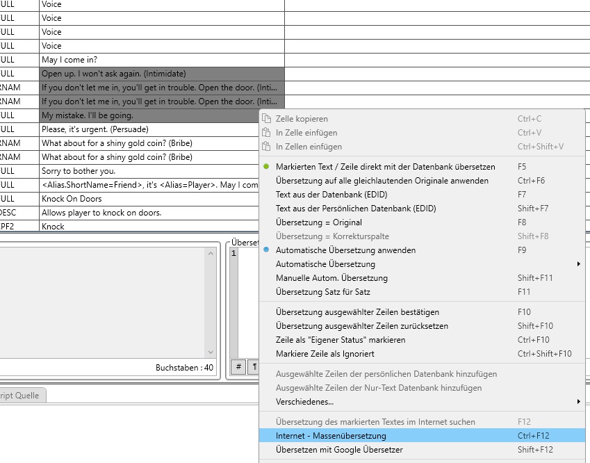This screenshot has height=463, width=590.
Task: Select Übersetzung = Original
Action: pyautogui.click(x=318, y=222)
